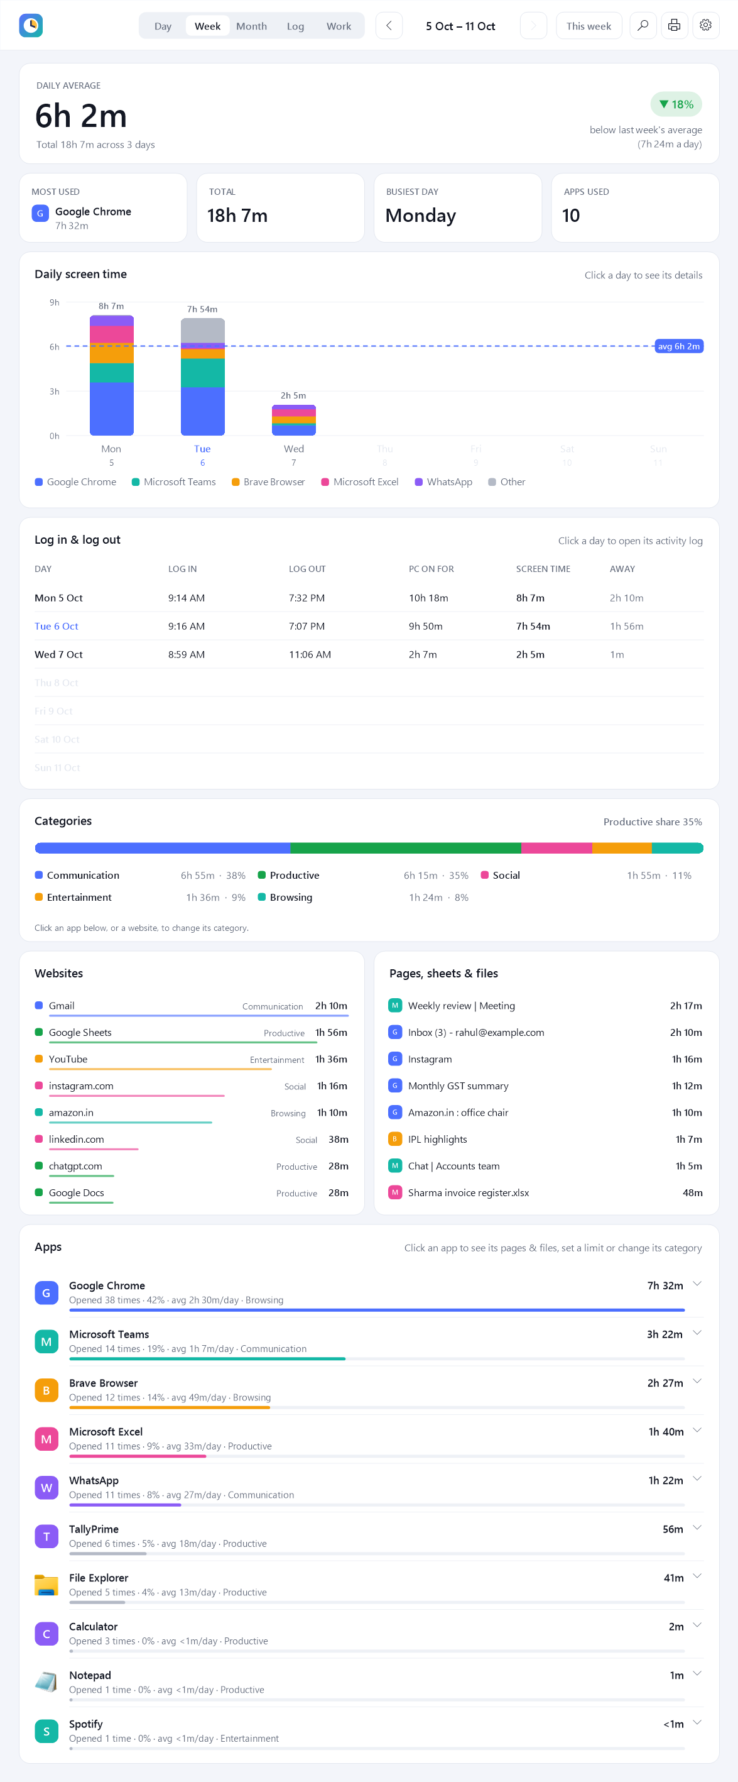Open Gmail in the Websites list
The image size is (738, 1782).
click(x=192, y=1006)
